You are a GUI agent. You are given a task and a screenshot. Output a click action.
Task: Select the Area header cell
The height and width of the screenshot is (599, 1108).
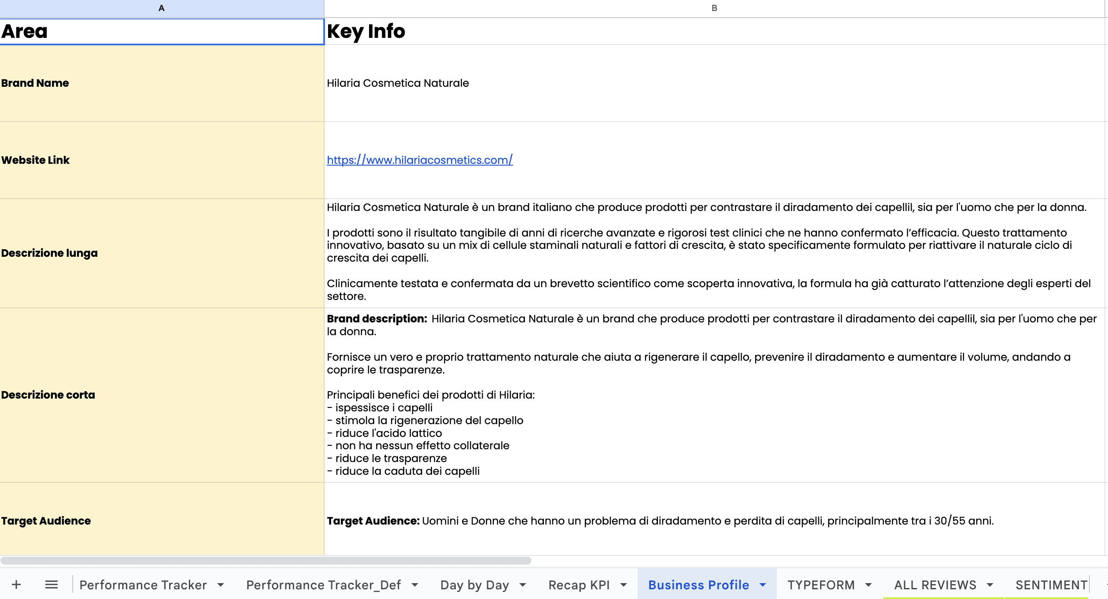(x=162, y=31)
